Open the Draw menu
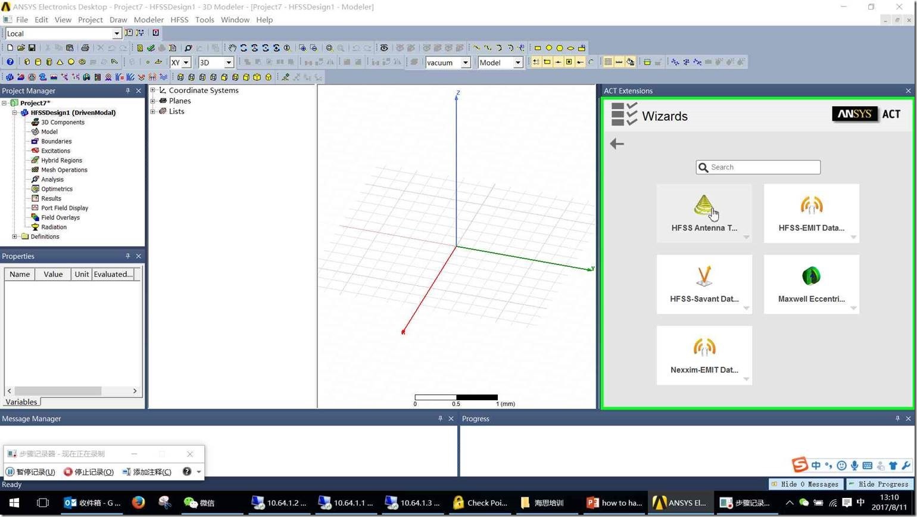Viewport: 917px width, 517px height. [x=118, y=20]
